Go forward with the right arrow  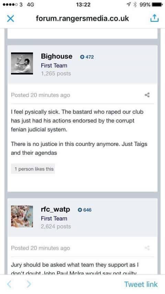point(29,284)
